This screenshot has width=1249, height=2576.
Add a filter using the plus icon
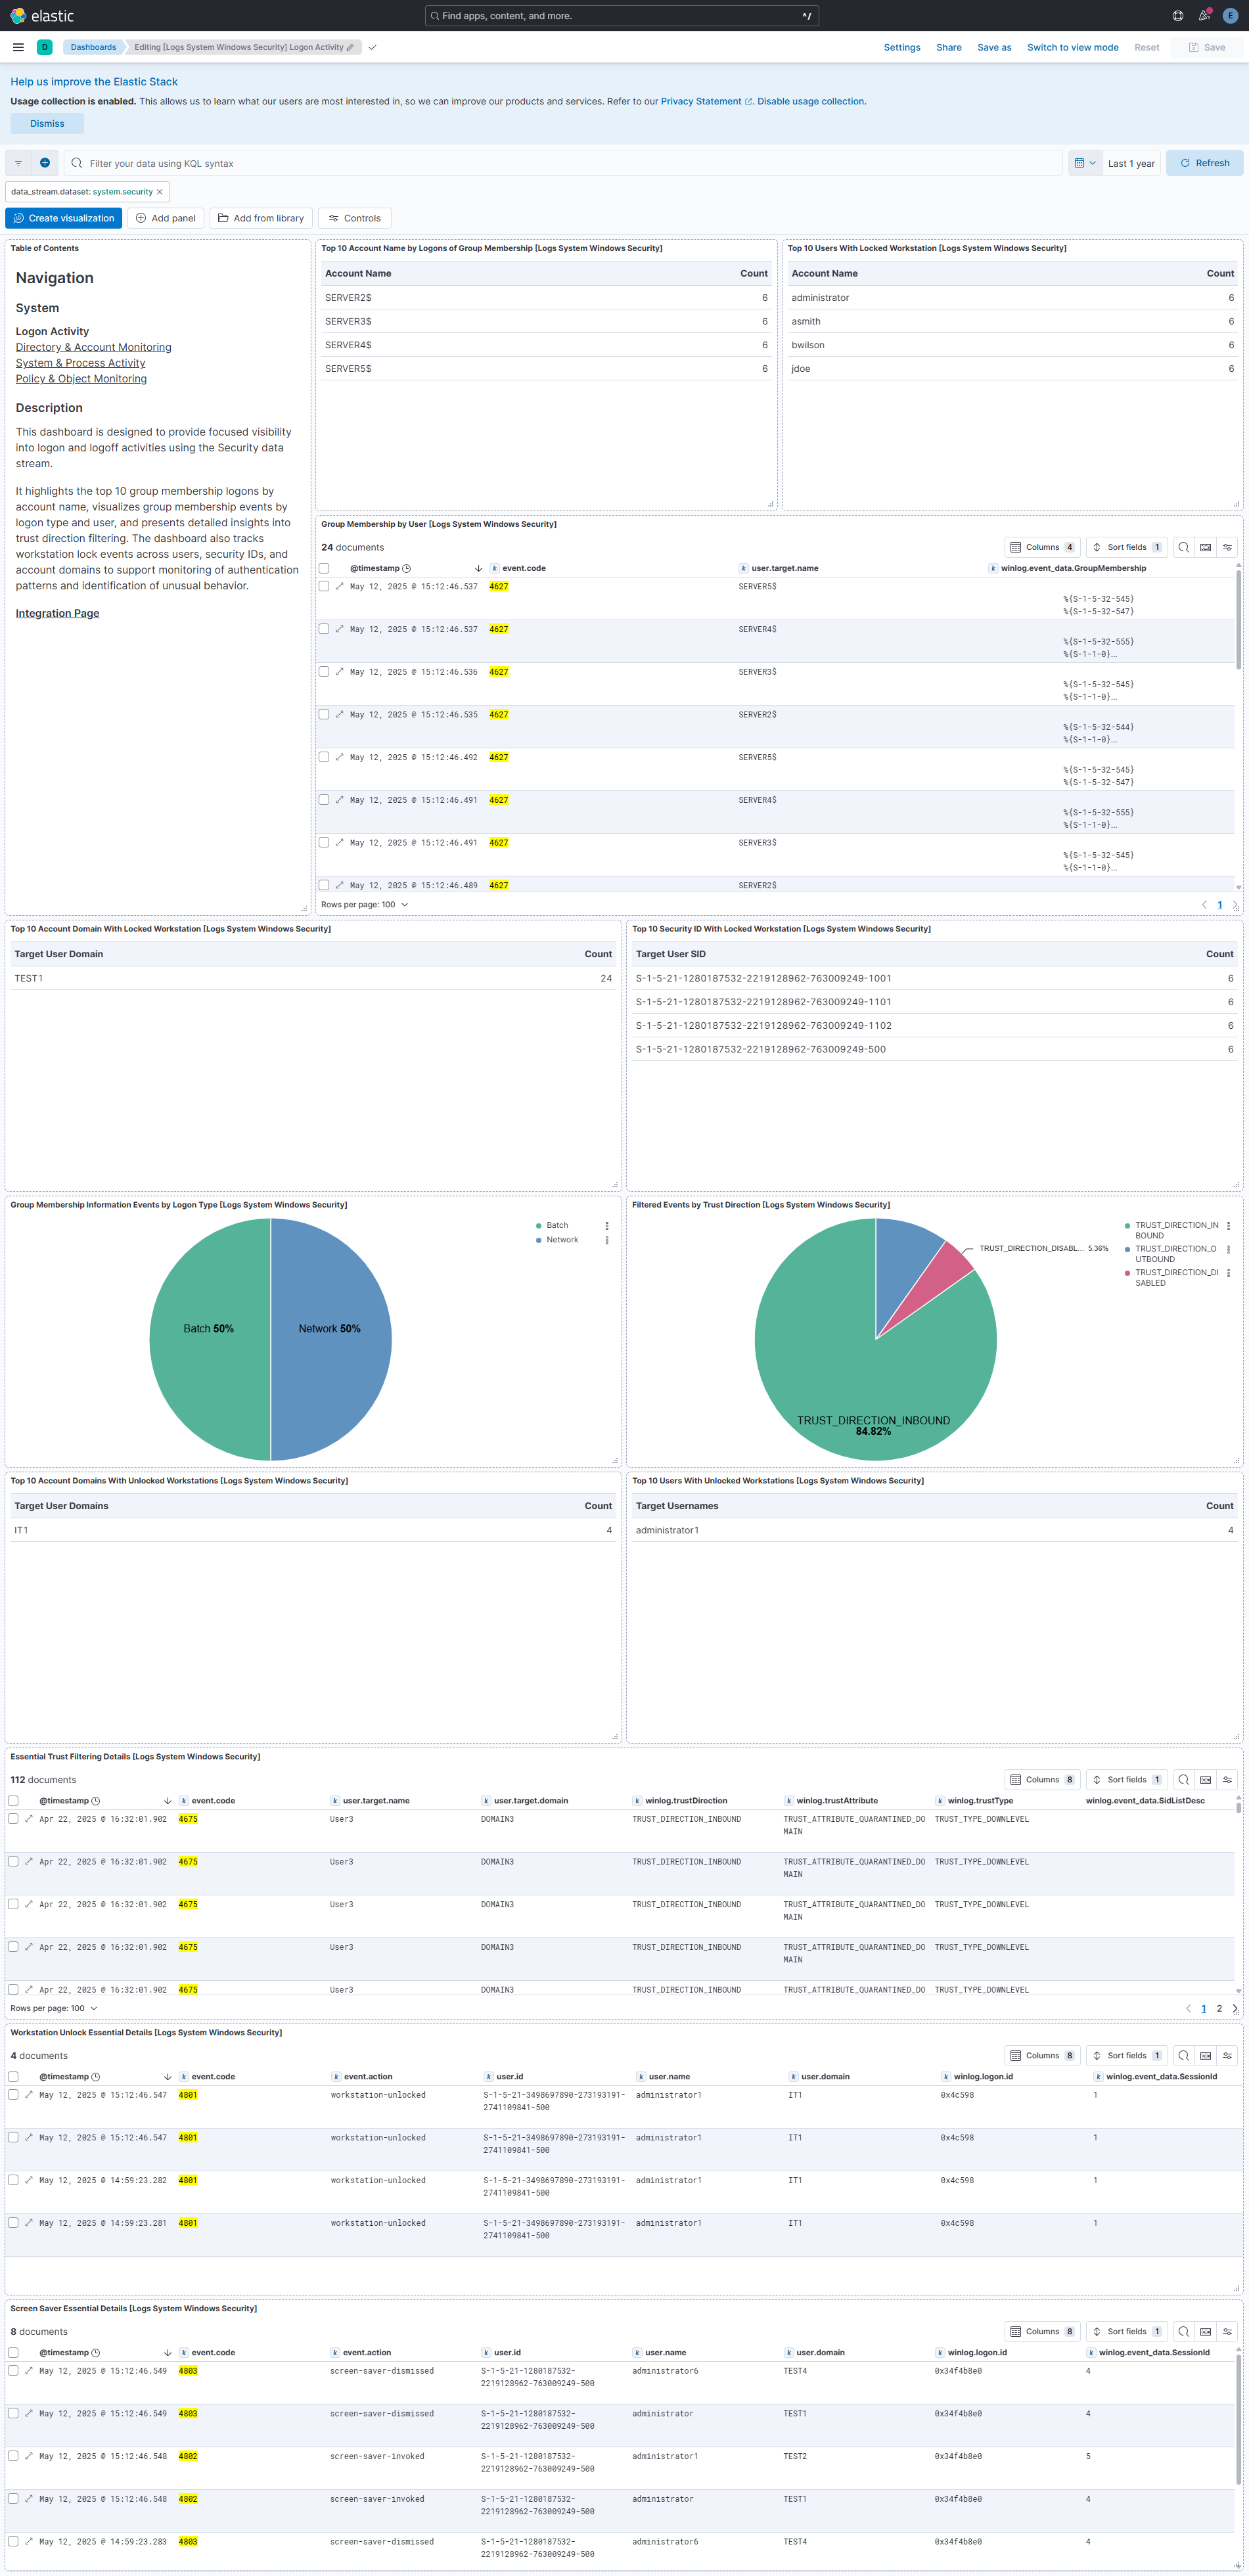[x=45, y=162]
